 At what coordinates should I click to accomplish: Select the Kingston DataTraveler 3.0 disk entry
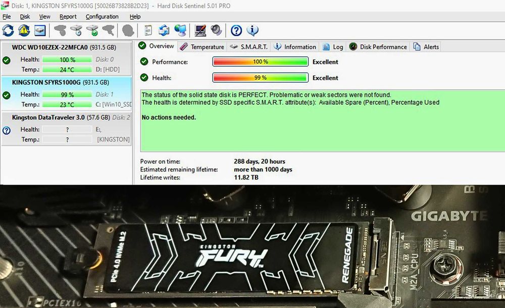(67, 128)
